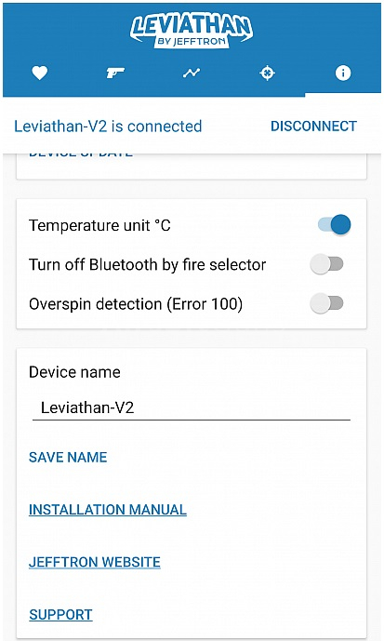This screenshot has height=641, width=384.
Task: Click the Device name text field
Action: click(x=192, y=408)
